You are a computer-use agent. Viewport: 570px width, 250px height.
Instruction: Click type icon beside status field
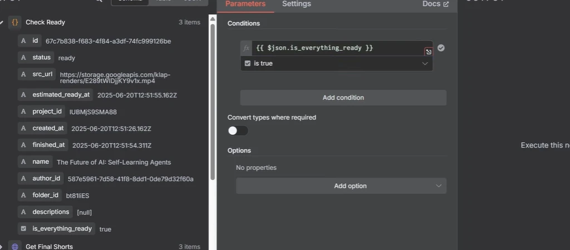pos(23,57)
